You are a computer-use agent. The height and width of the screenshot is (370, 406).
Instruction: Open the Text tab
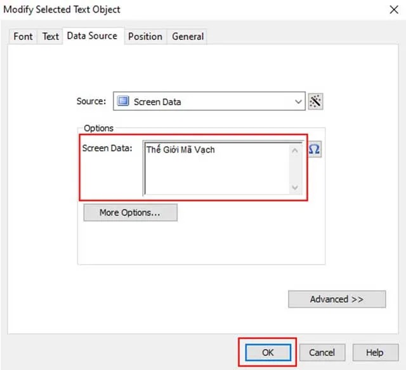point(51,36)
